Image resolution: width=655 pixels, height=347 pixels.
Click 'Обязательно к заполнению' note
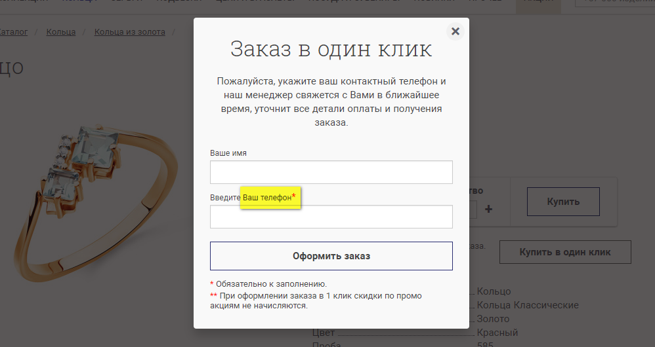[268, 284]
